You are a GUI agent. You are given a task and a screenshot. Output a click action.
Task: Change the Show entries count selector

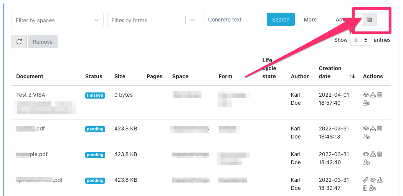[360, 40]
